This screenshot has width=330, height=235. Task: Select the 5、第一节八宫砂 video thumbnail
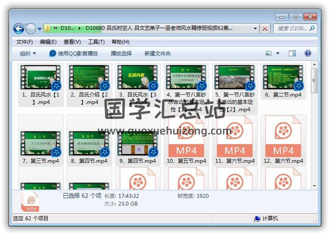coord(235,77)
